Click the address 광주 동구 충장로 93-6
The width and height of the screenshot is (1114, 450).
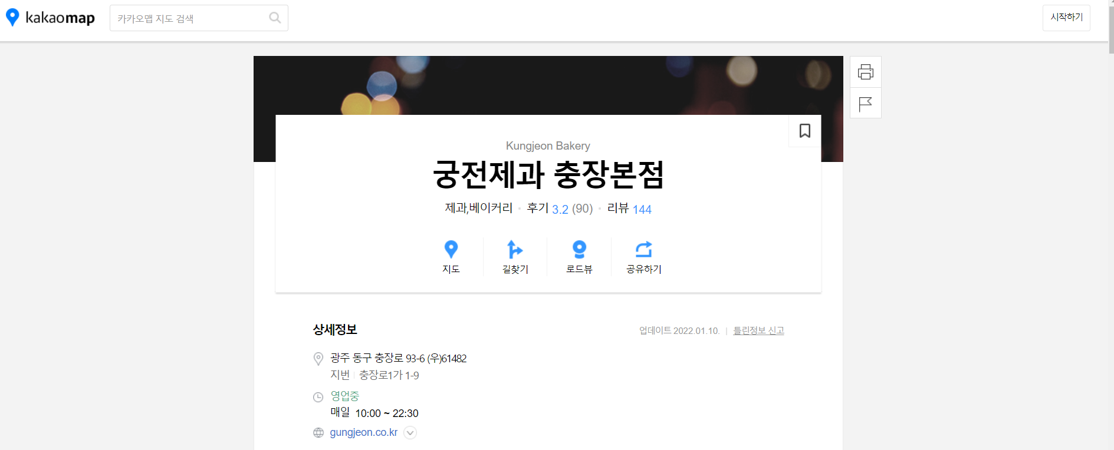click(399, 358)
